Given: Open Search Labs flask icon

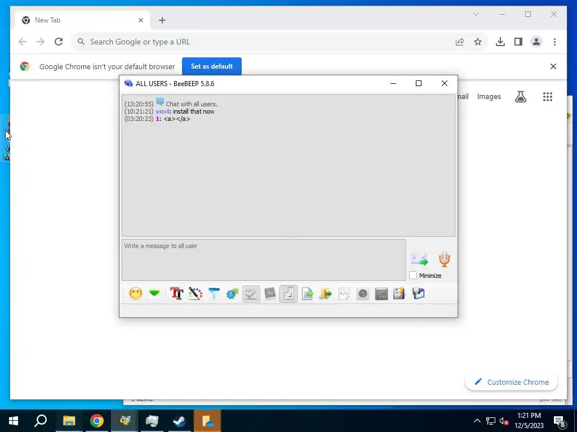Looking at the screenshot, I should [x=520, y=97].
